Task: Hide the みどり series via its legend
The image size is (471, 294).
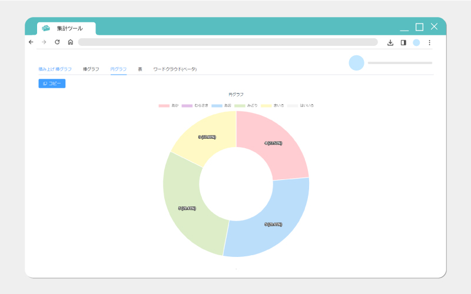Action: pos(246,106)
